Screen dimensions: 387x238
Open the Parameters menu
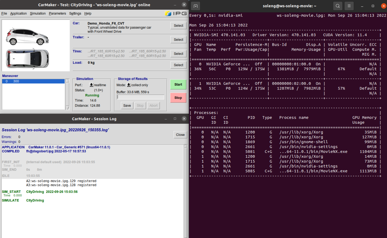click(x=57, y=14)
